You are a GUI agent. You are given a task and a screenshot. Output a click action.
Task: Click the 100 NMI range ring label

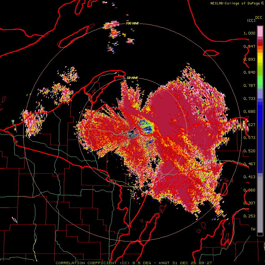click(132, 23)
